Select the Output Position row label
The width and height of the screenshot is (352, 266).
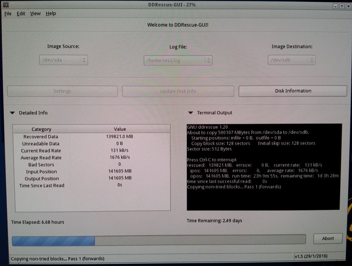coord(42,178)
